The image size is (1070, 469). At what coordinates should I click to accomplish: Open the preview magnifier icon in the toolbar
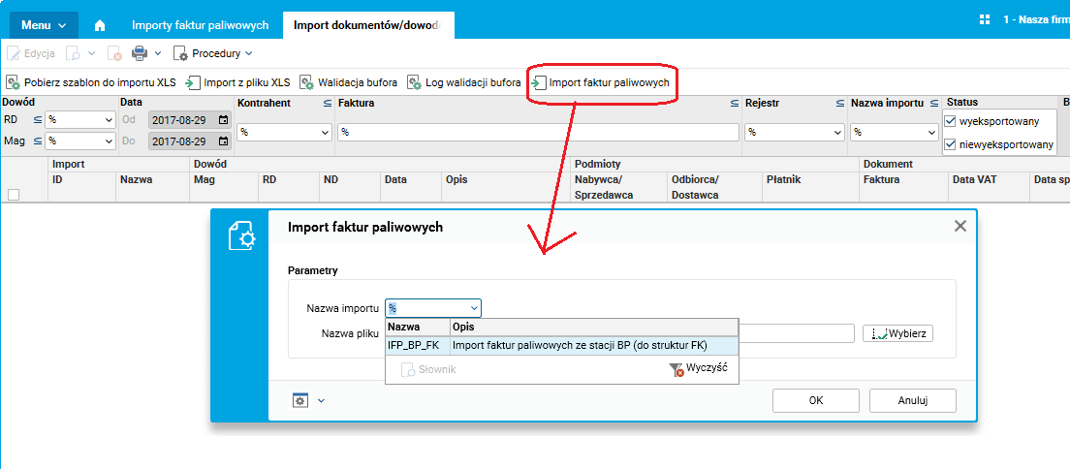(73, 52)
